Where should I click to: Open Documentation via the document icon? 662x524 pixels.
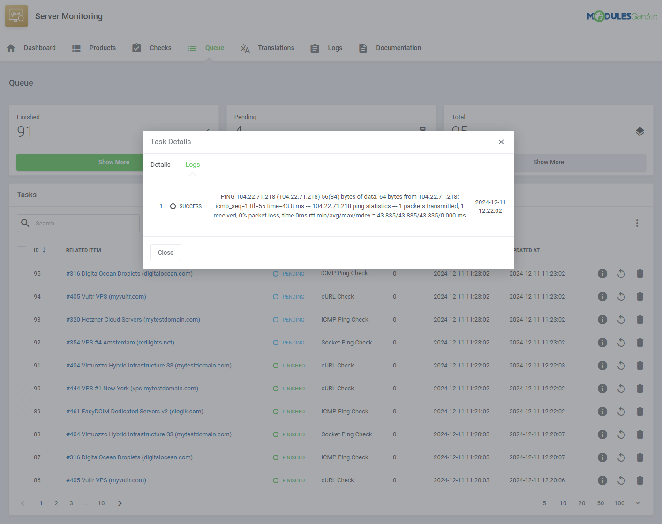(x=363, y=48)
